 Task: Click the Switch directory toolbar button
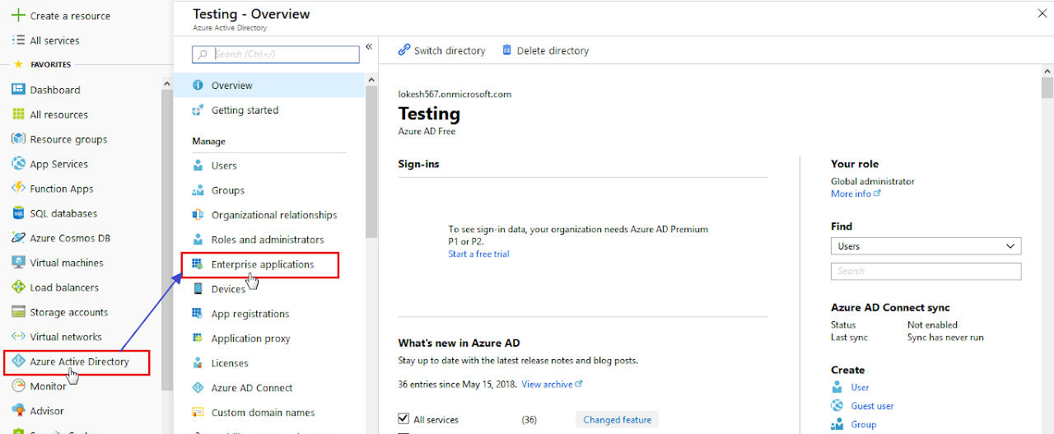pyautogui.click(x=441, y=50)
